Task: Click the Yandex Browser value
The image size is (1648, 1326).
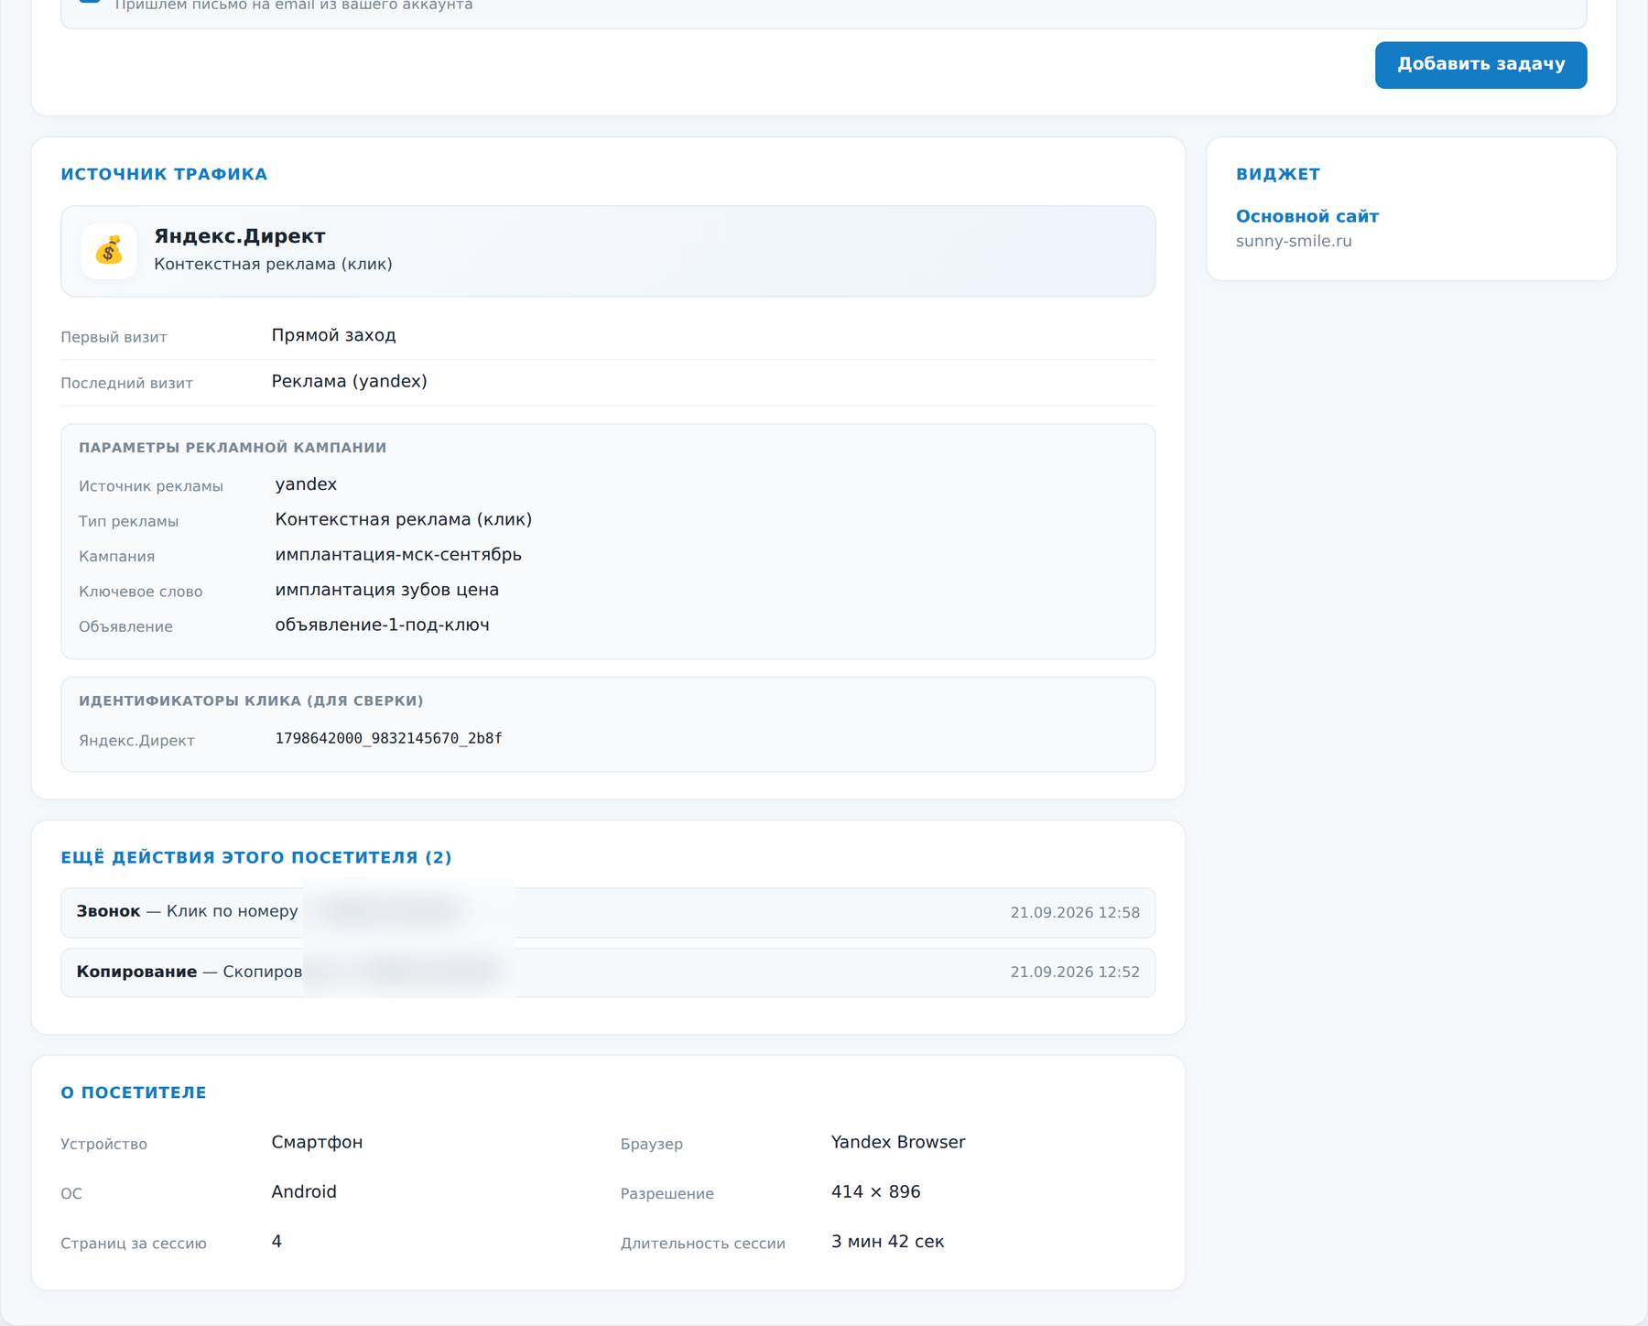Action: 897,1142
